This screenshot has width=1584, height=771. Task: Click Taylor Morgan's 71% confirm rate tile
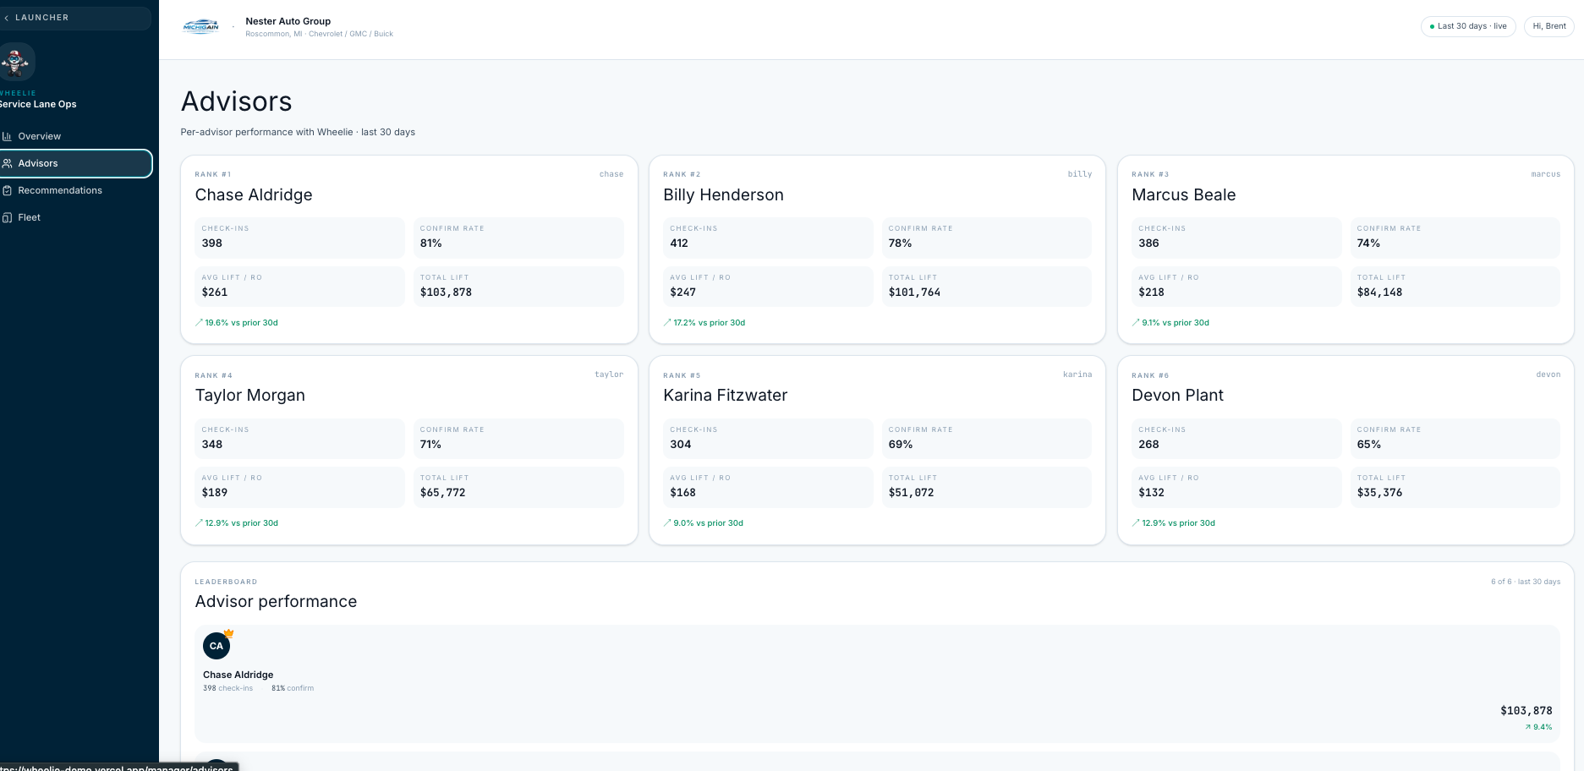coord(518,439)
